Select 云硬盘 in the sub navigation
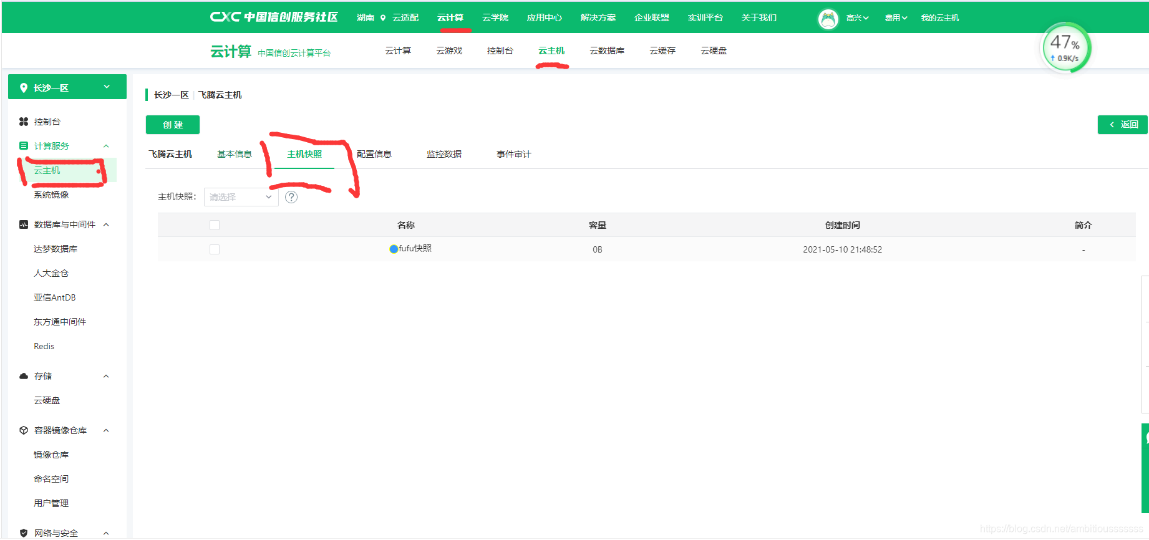The height and width of the screenshot is (540, 1149). coord(714,51)
